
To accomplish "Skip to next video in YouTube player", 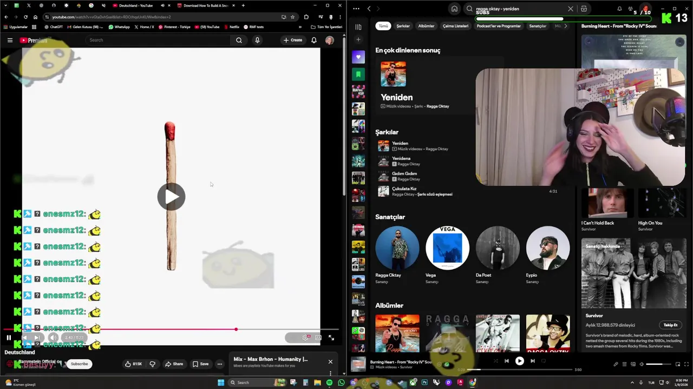I will point(37,338).
